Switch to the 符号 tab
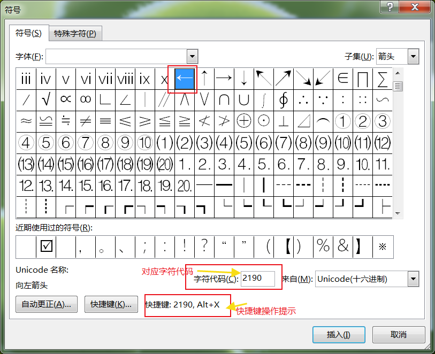Screen dimensions: 435x354 click(28, 33)
